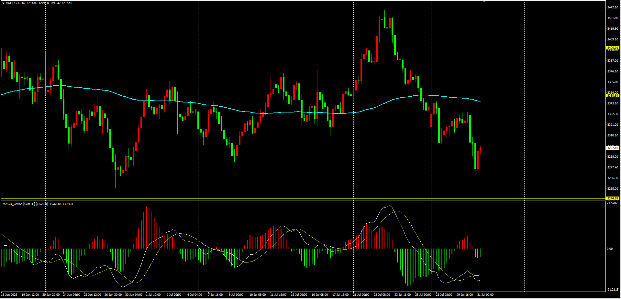The height and width of the screenshot is (299, 621).
Task: Click the 20 Jun 20:00 time label
Action: point(51,295)
